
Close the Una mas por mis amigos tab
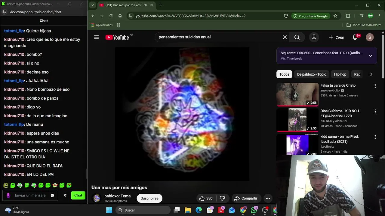click(x=152, y=5)
